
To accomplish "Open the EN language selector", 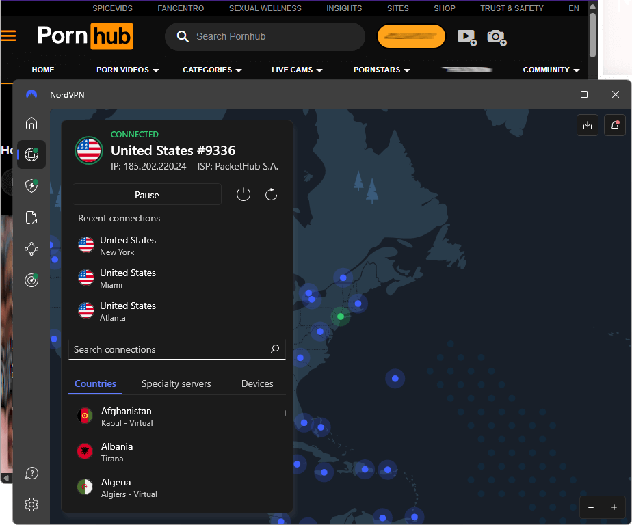I will 574,8.
